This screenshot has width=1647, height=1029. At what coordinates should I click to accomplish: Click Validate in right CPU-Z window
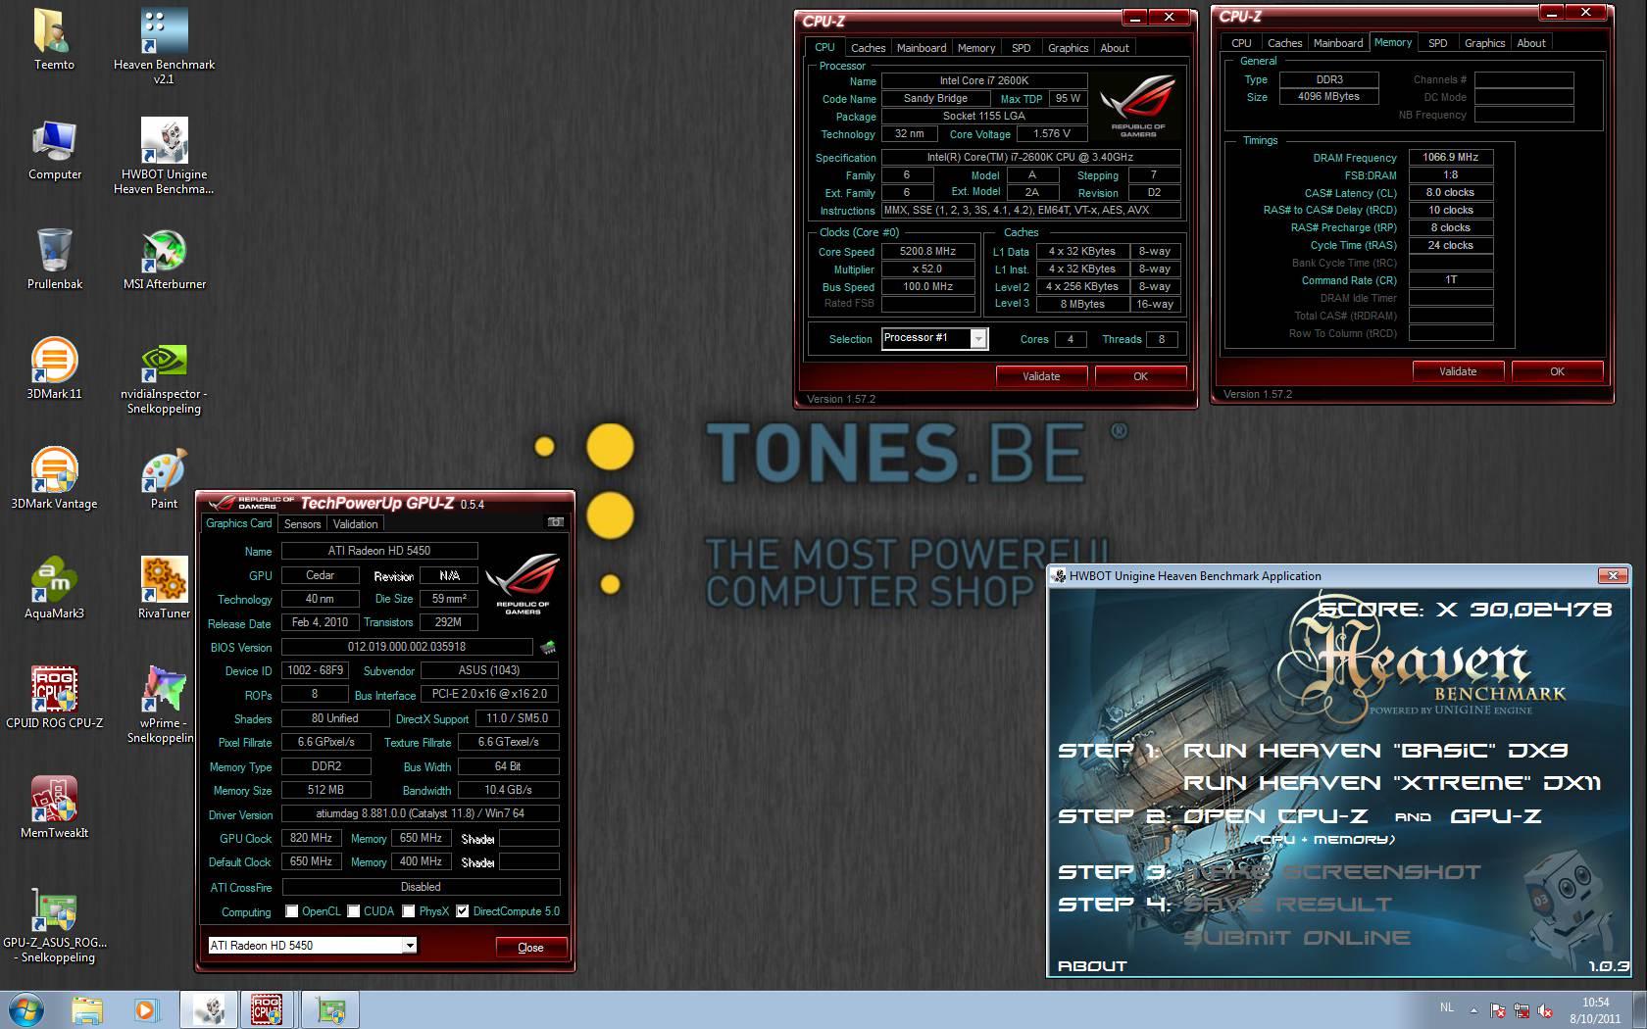coord(1458,371)
